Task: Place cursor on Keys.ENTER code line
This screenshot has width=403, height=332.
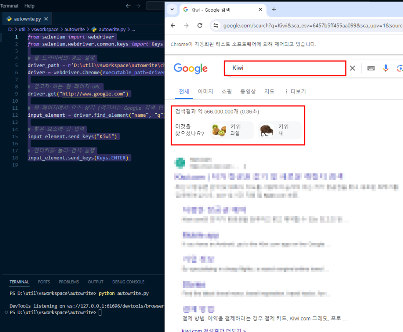Action: pyautogui.click(x=78, y=158)
